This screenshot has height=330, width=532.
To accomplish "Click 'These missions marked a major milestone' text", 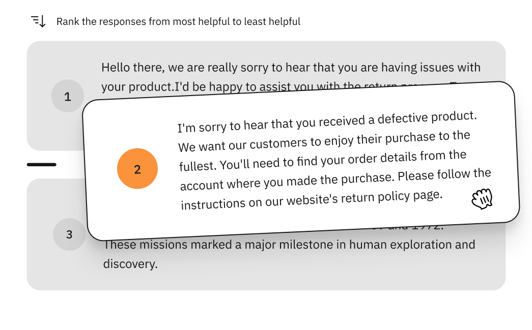I will (x=219, y=245).
